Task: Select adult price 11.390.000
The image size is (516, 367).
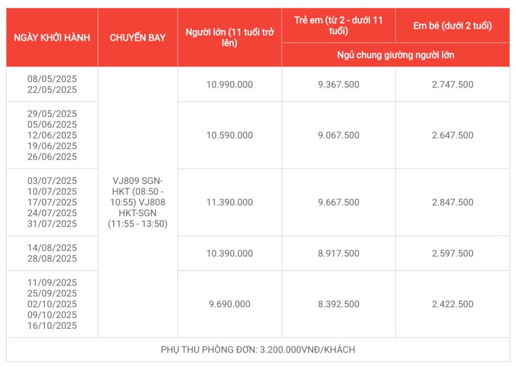Action: click(x=230, y=202)
